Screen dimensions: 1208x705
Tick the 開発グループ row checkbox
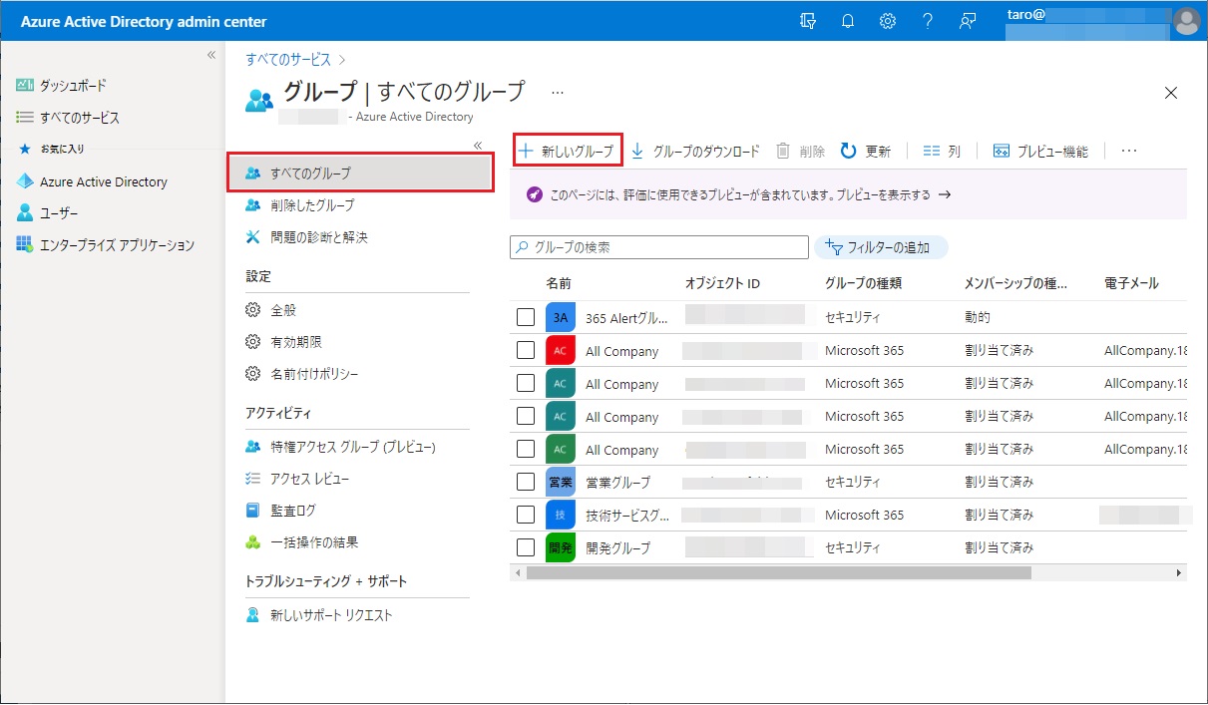click(526, 547)
